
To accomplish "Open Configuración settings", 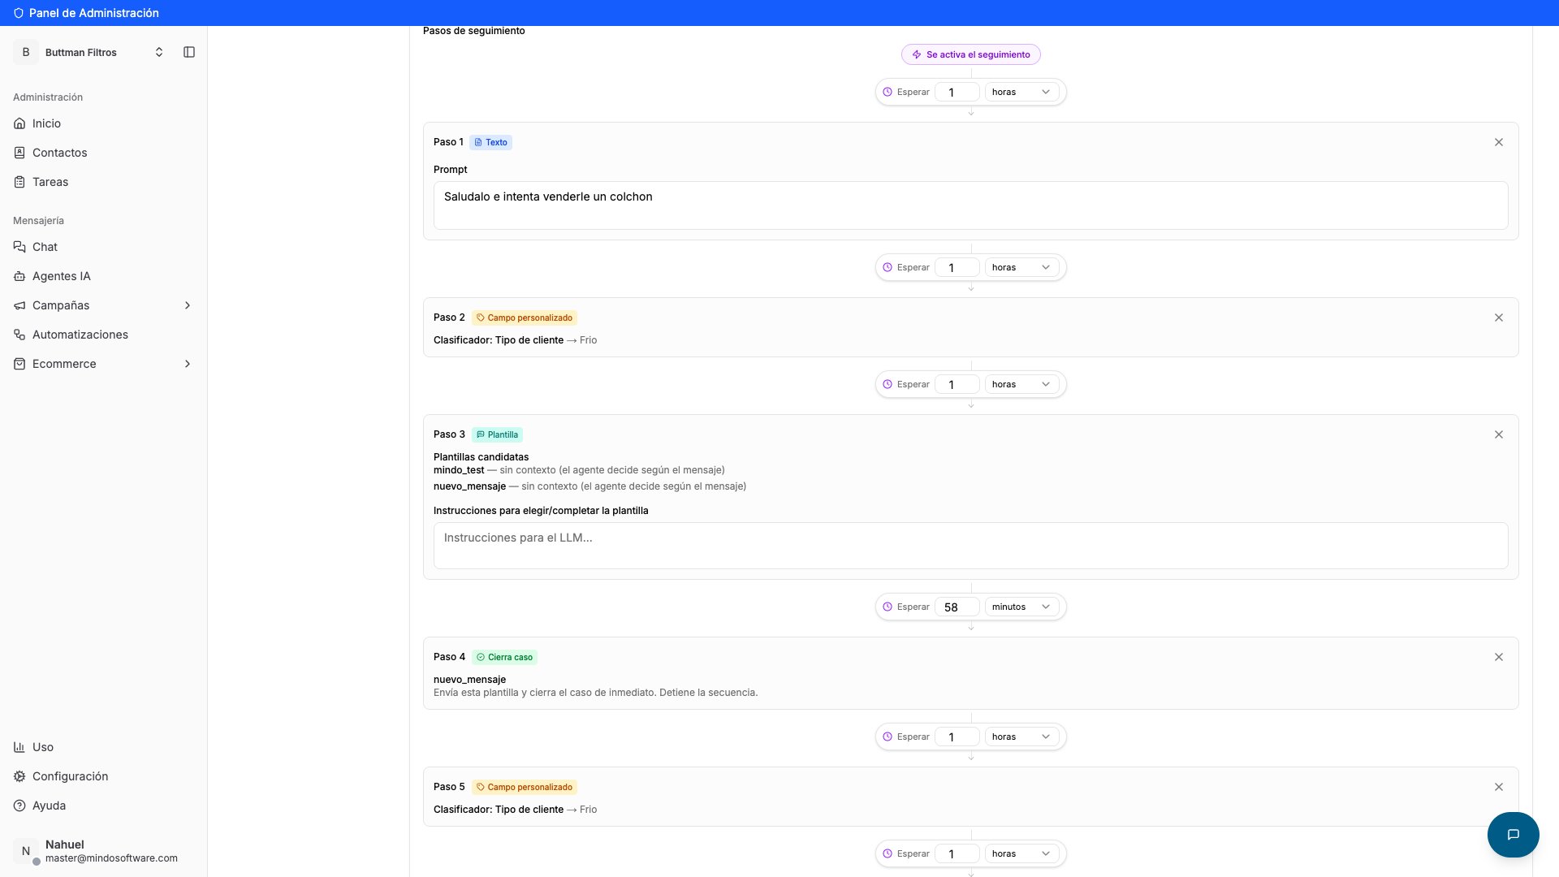I will [104, 776].
